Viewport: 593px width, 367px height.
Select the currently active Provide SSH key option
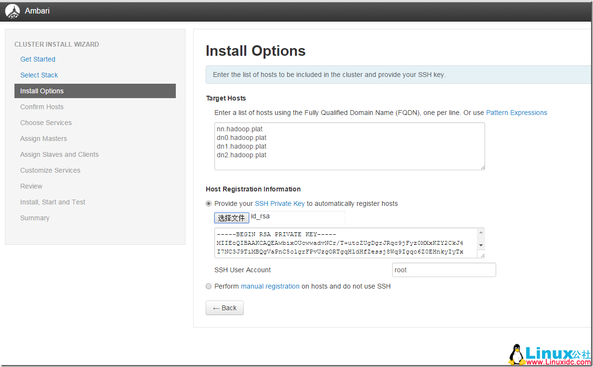click(x=209, y=203)
